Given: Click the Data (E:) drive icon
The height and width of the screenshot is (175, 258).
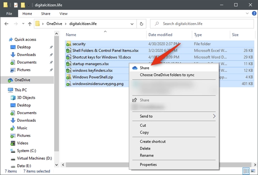Looking at the screenshot, I should 13,166.
